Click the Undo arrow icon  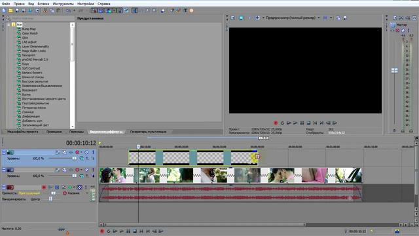tap(69, 10)
